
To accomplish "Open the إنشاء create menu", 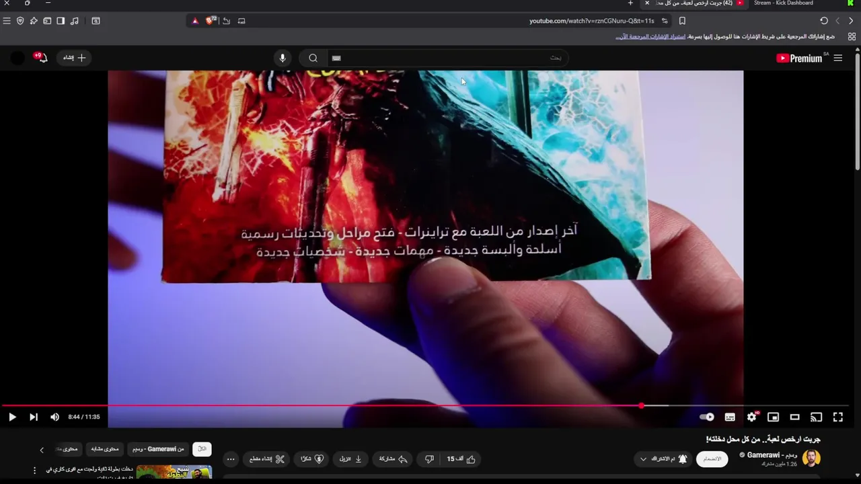I will click(x=75, y=58).
